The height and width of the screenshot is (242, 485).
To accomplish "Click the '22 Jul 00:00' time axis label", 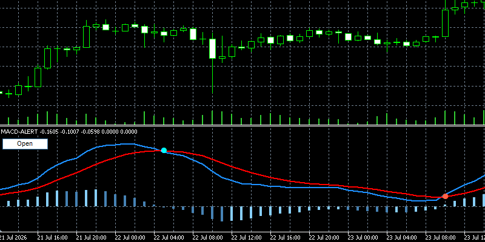I will pyautogui.click(x=130, y=238).
